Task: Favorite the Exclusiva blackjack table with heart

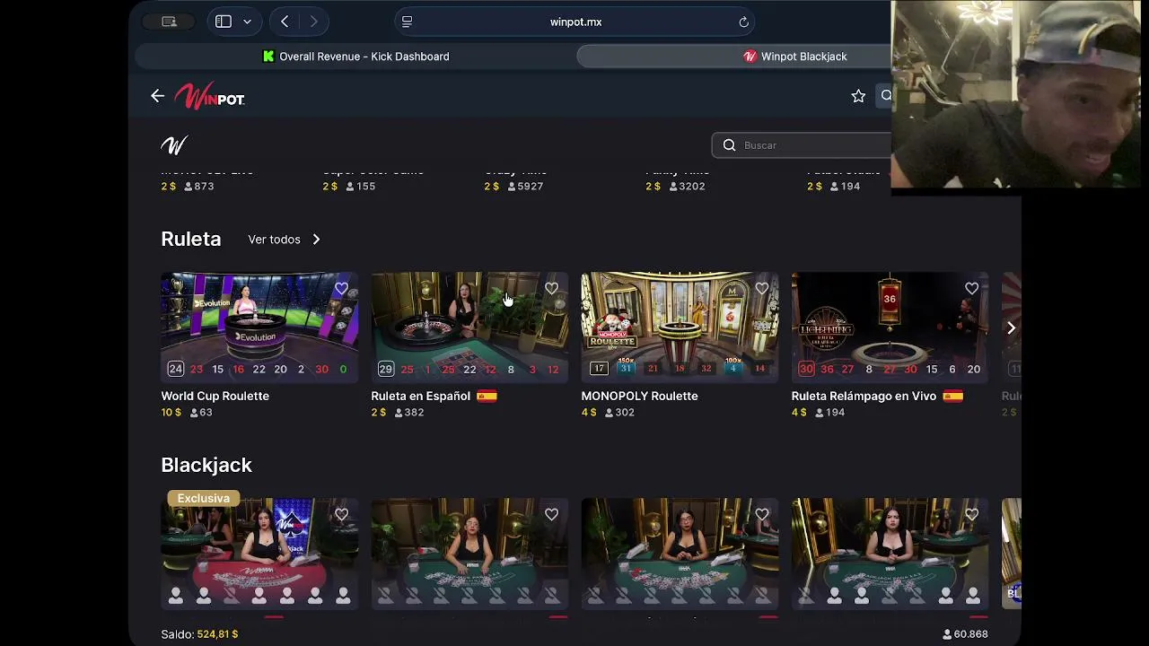Action: 341,515
